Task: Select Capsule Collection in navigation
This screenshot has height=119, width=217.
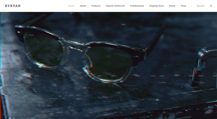Action: tap(115, 6)
